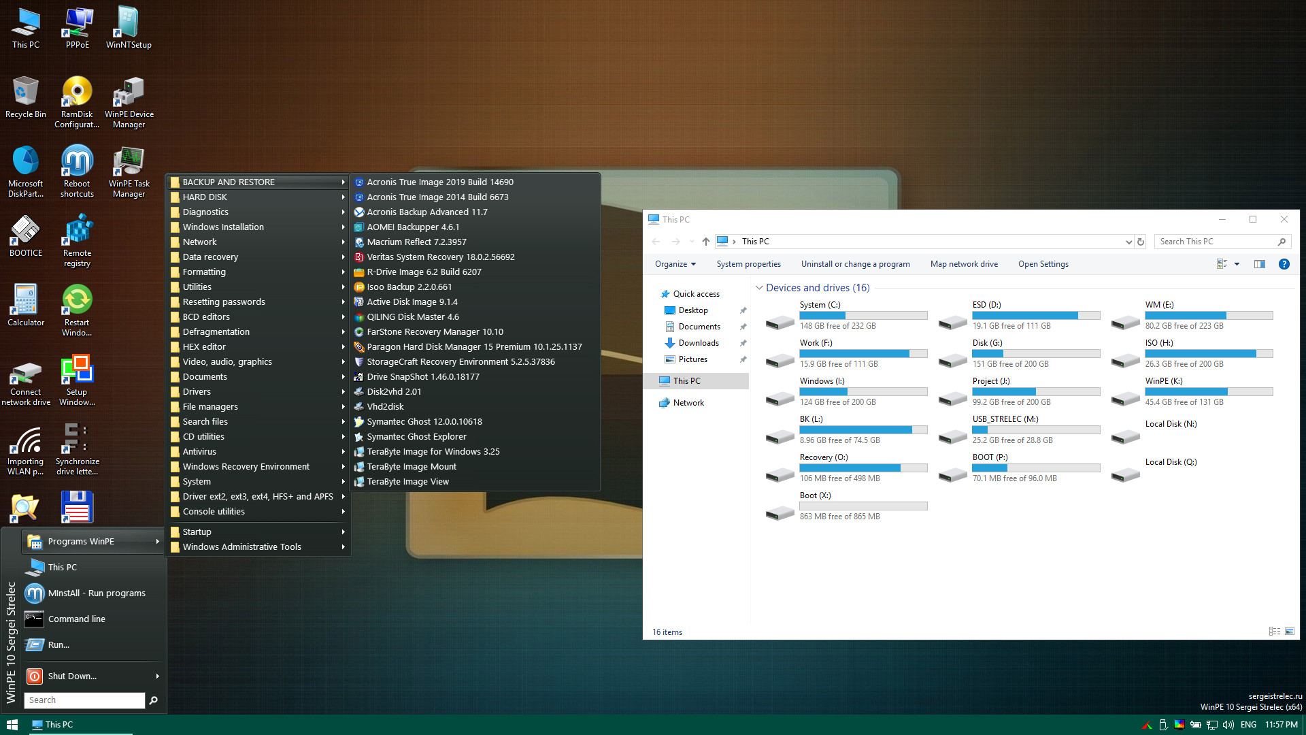Open Windows Administrative Tools menu entry
Screen dimensions: 1306x735
coord(241,546)
